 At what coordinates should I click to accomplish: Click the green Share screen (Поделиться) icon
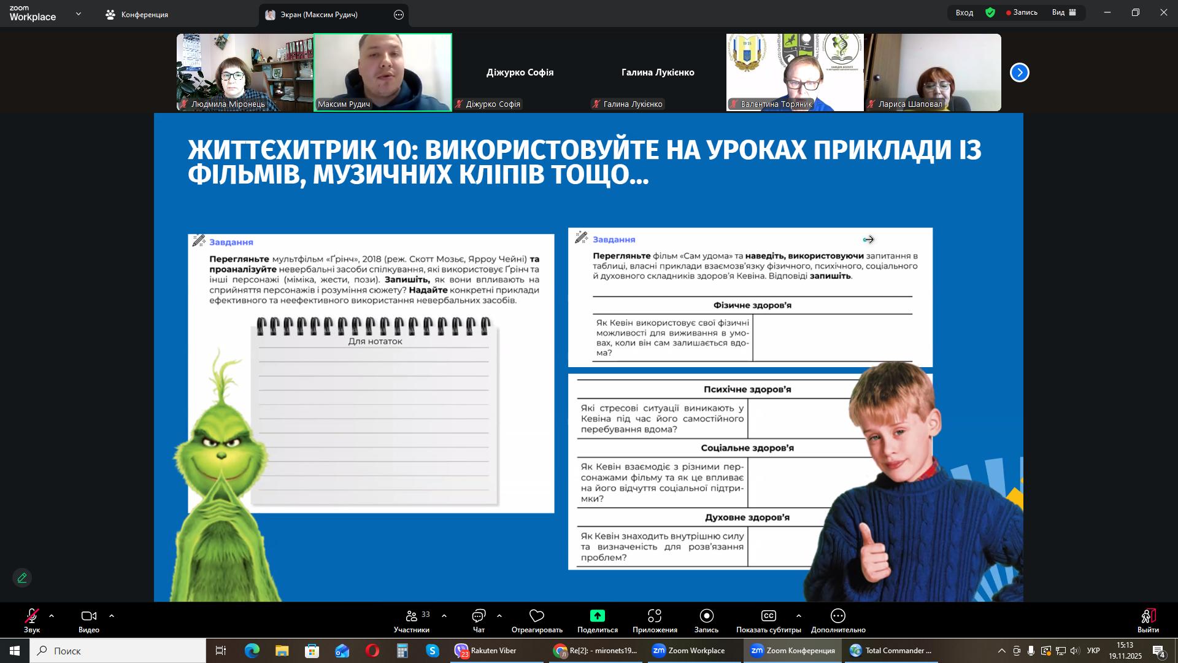coord(597,616)
